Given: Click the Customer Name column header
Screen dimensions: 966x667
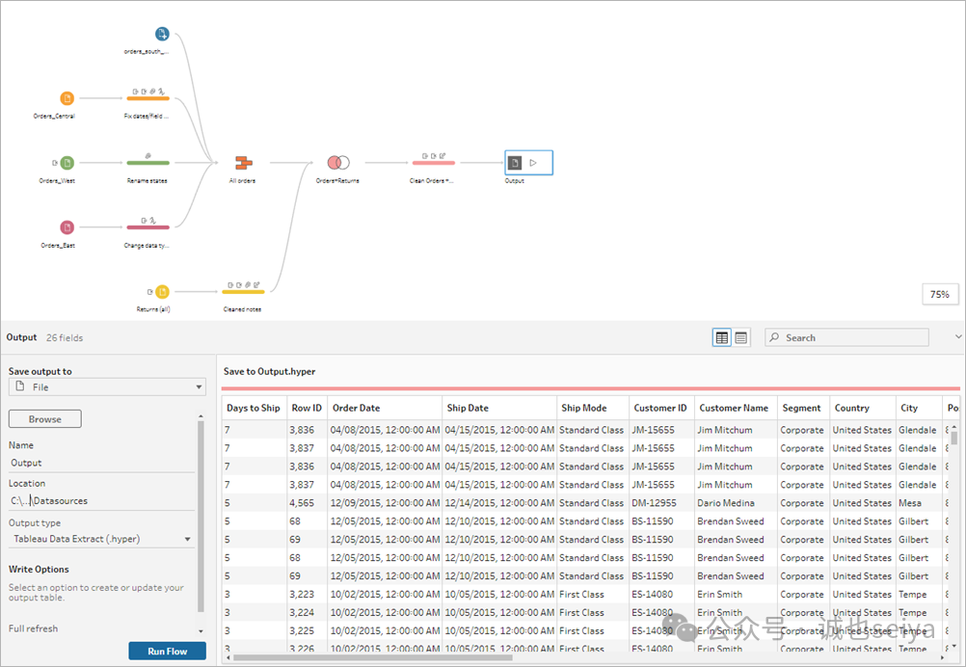Looking at the screenshot, I should (x=737, y=408).
